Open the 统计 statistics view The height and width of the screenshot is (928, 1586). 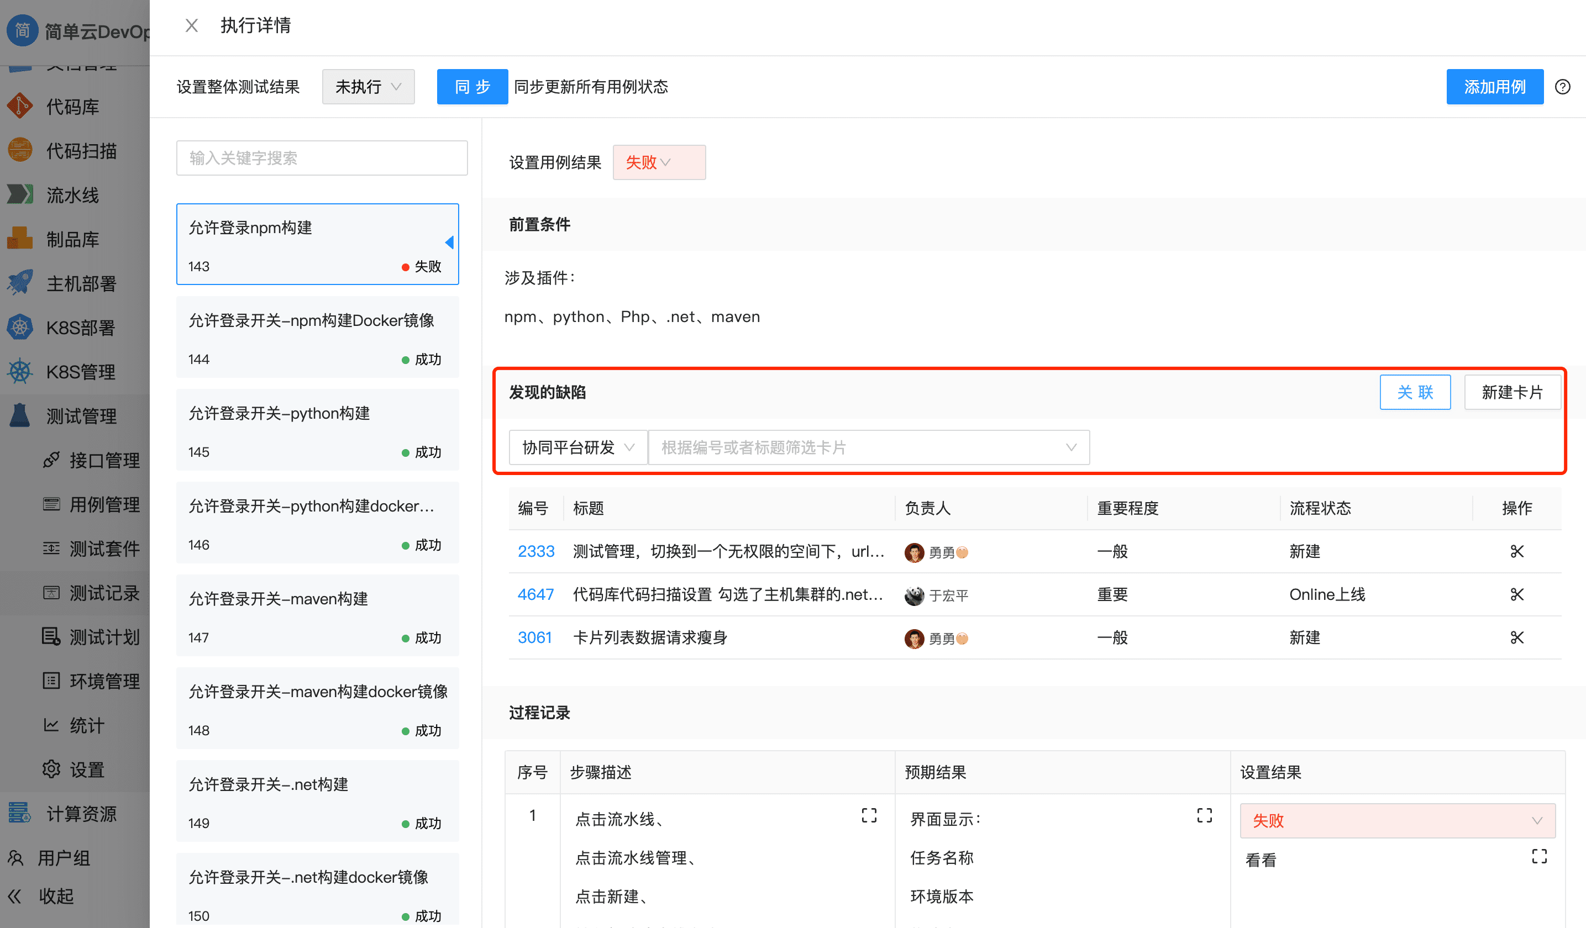[86, 725]
